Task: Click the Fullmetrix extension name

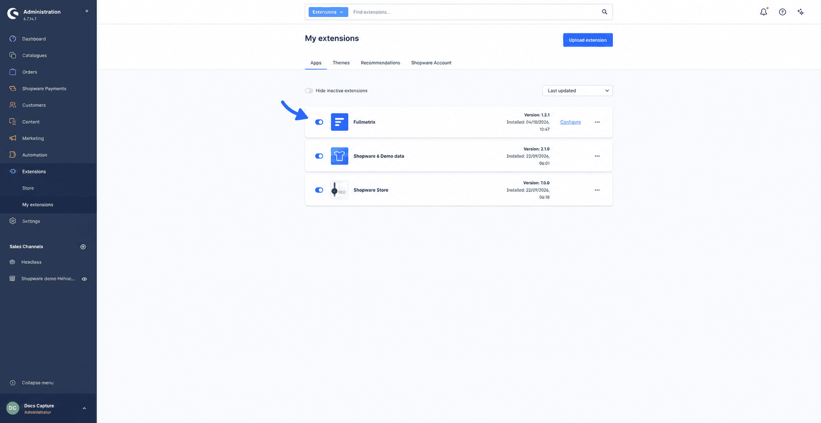Action: 365,122
